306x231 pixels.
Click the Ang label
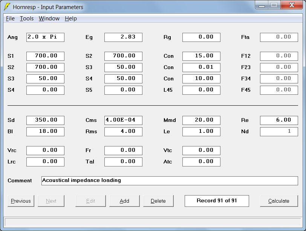12,37
